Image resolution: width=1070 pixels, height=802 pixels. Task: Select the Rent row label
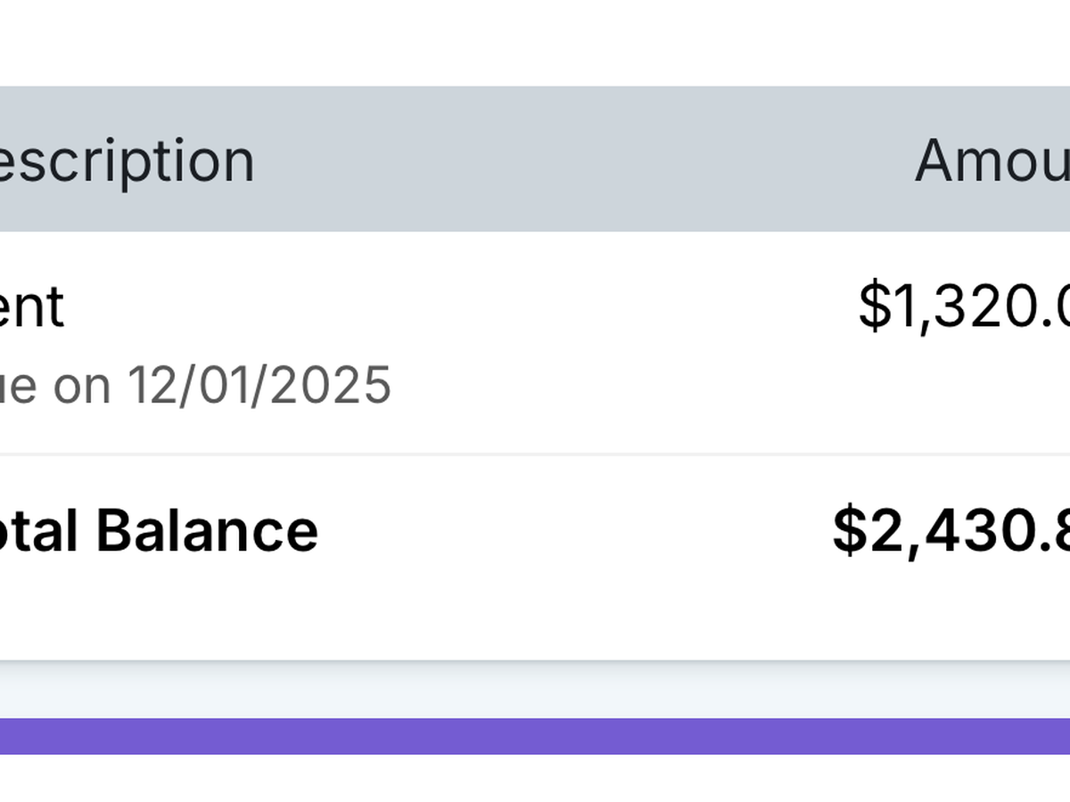pyautogui.click(x=32, y=307)
